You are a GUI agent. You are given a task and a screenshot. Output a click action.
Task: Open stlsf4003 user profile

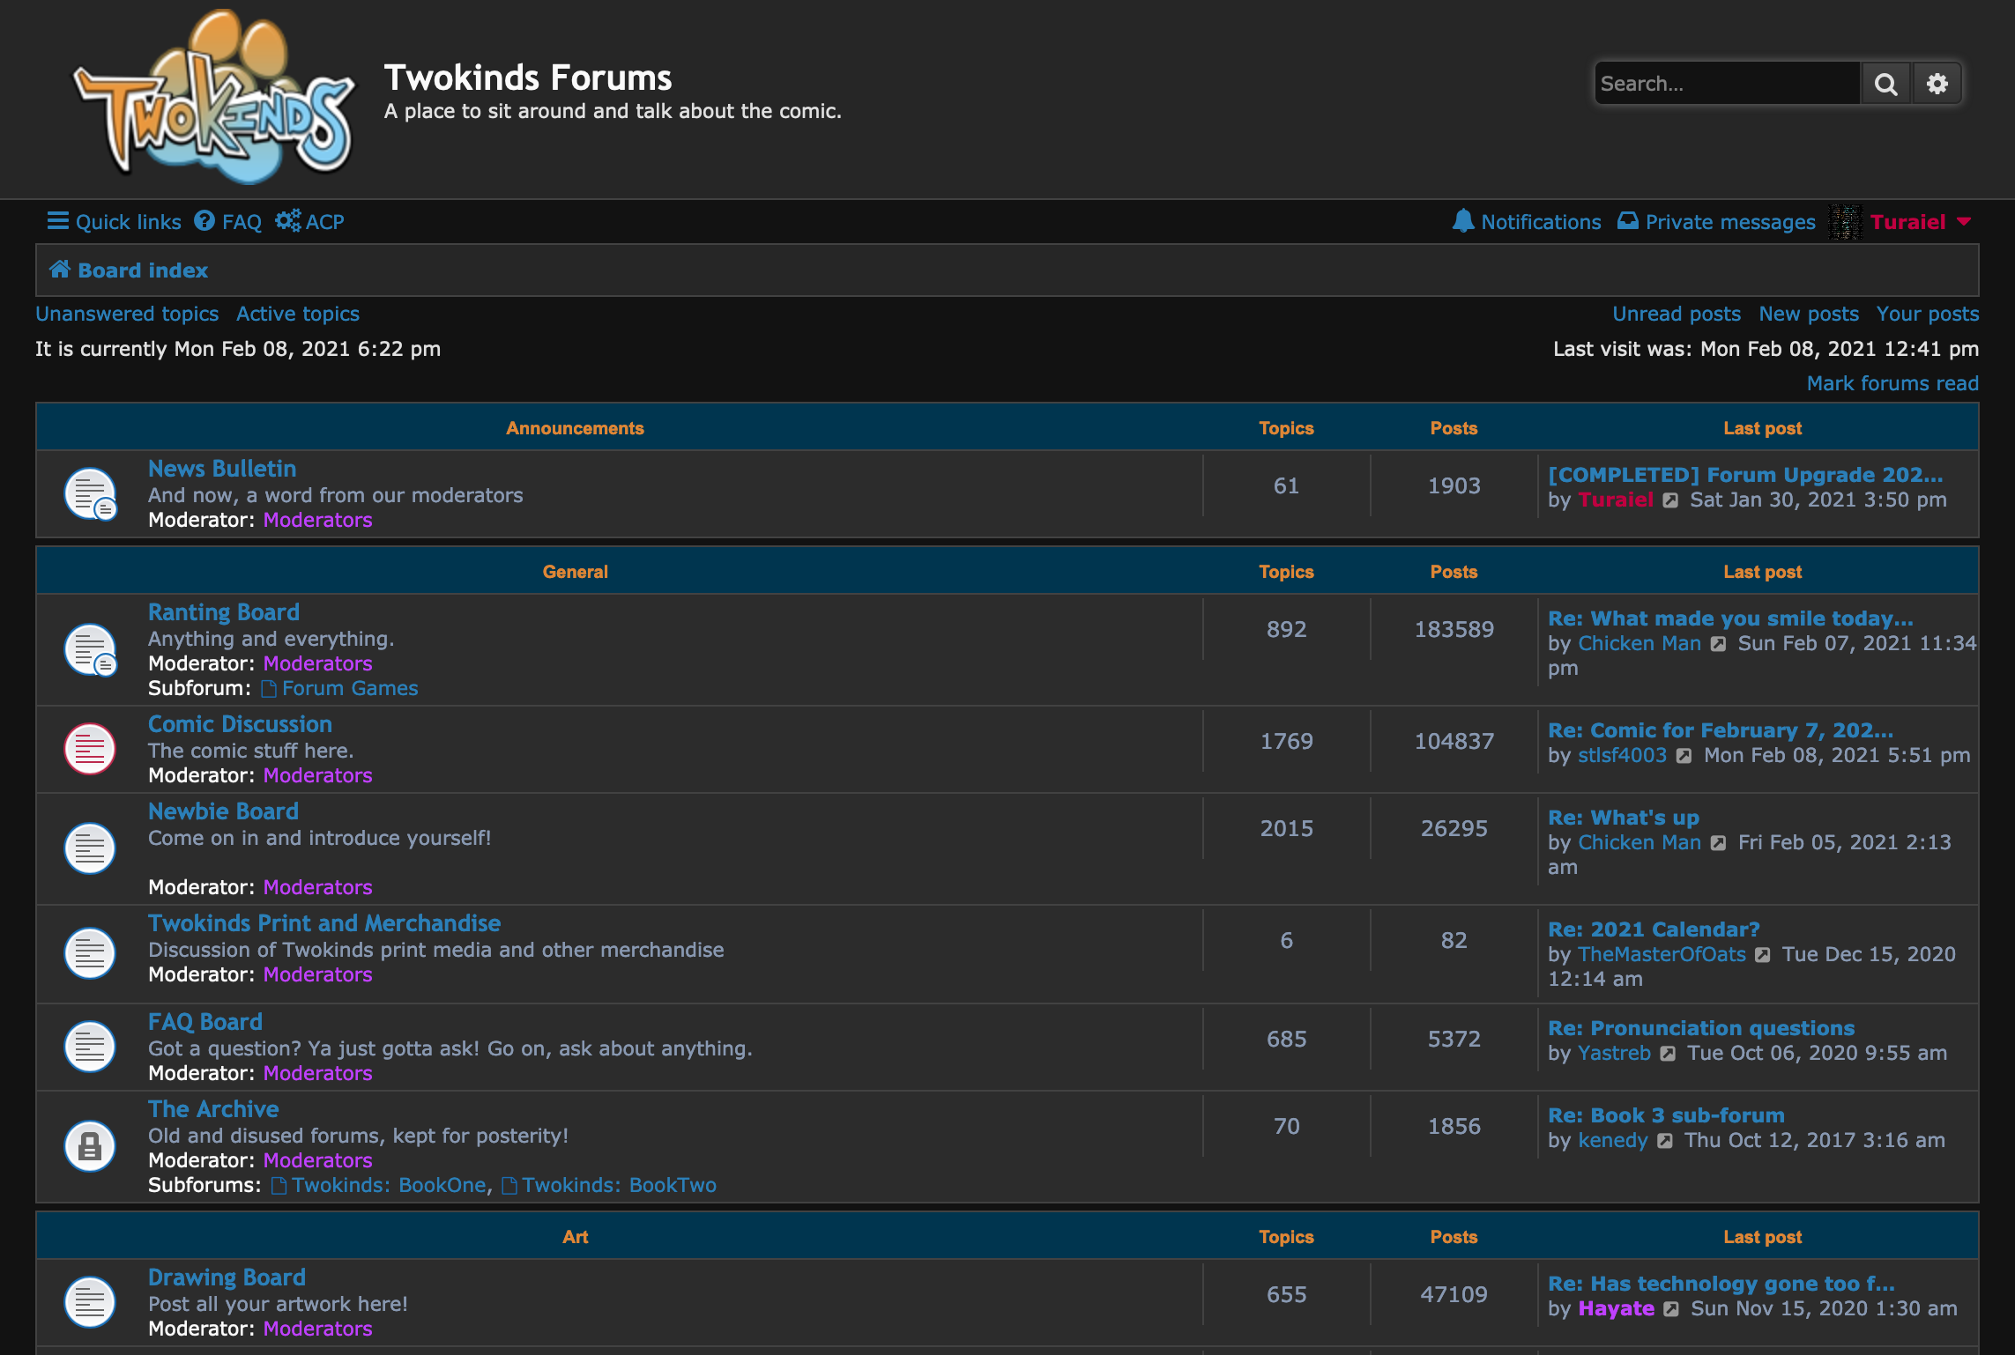1622,755
